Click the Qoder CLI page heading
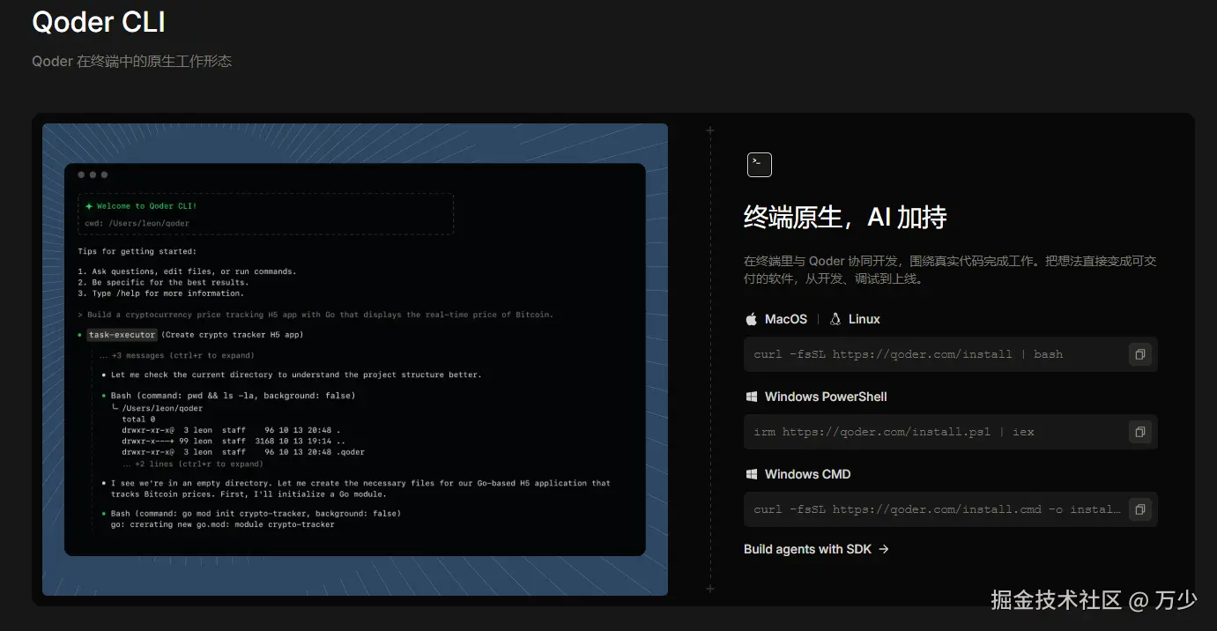The image size is (1217, 631). [x=99, y=22]
